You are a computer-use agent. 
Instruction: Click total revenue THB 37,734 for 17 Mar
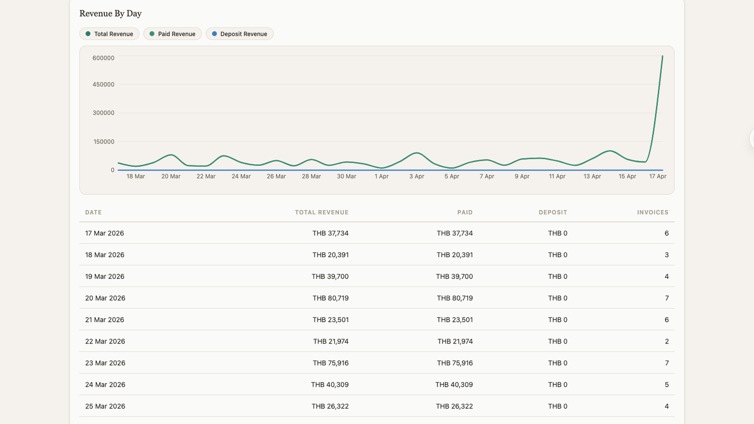(330, 233)
